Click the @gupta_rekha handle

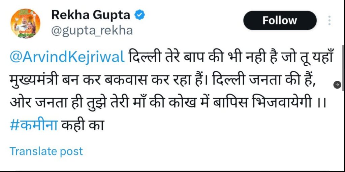point(92,31)
